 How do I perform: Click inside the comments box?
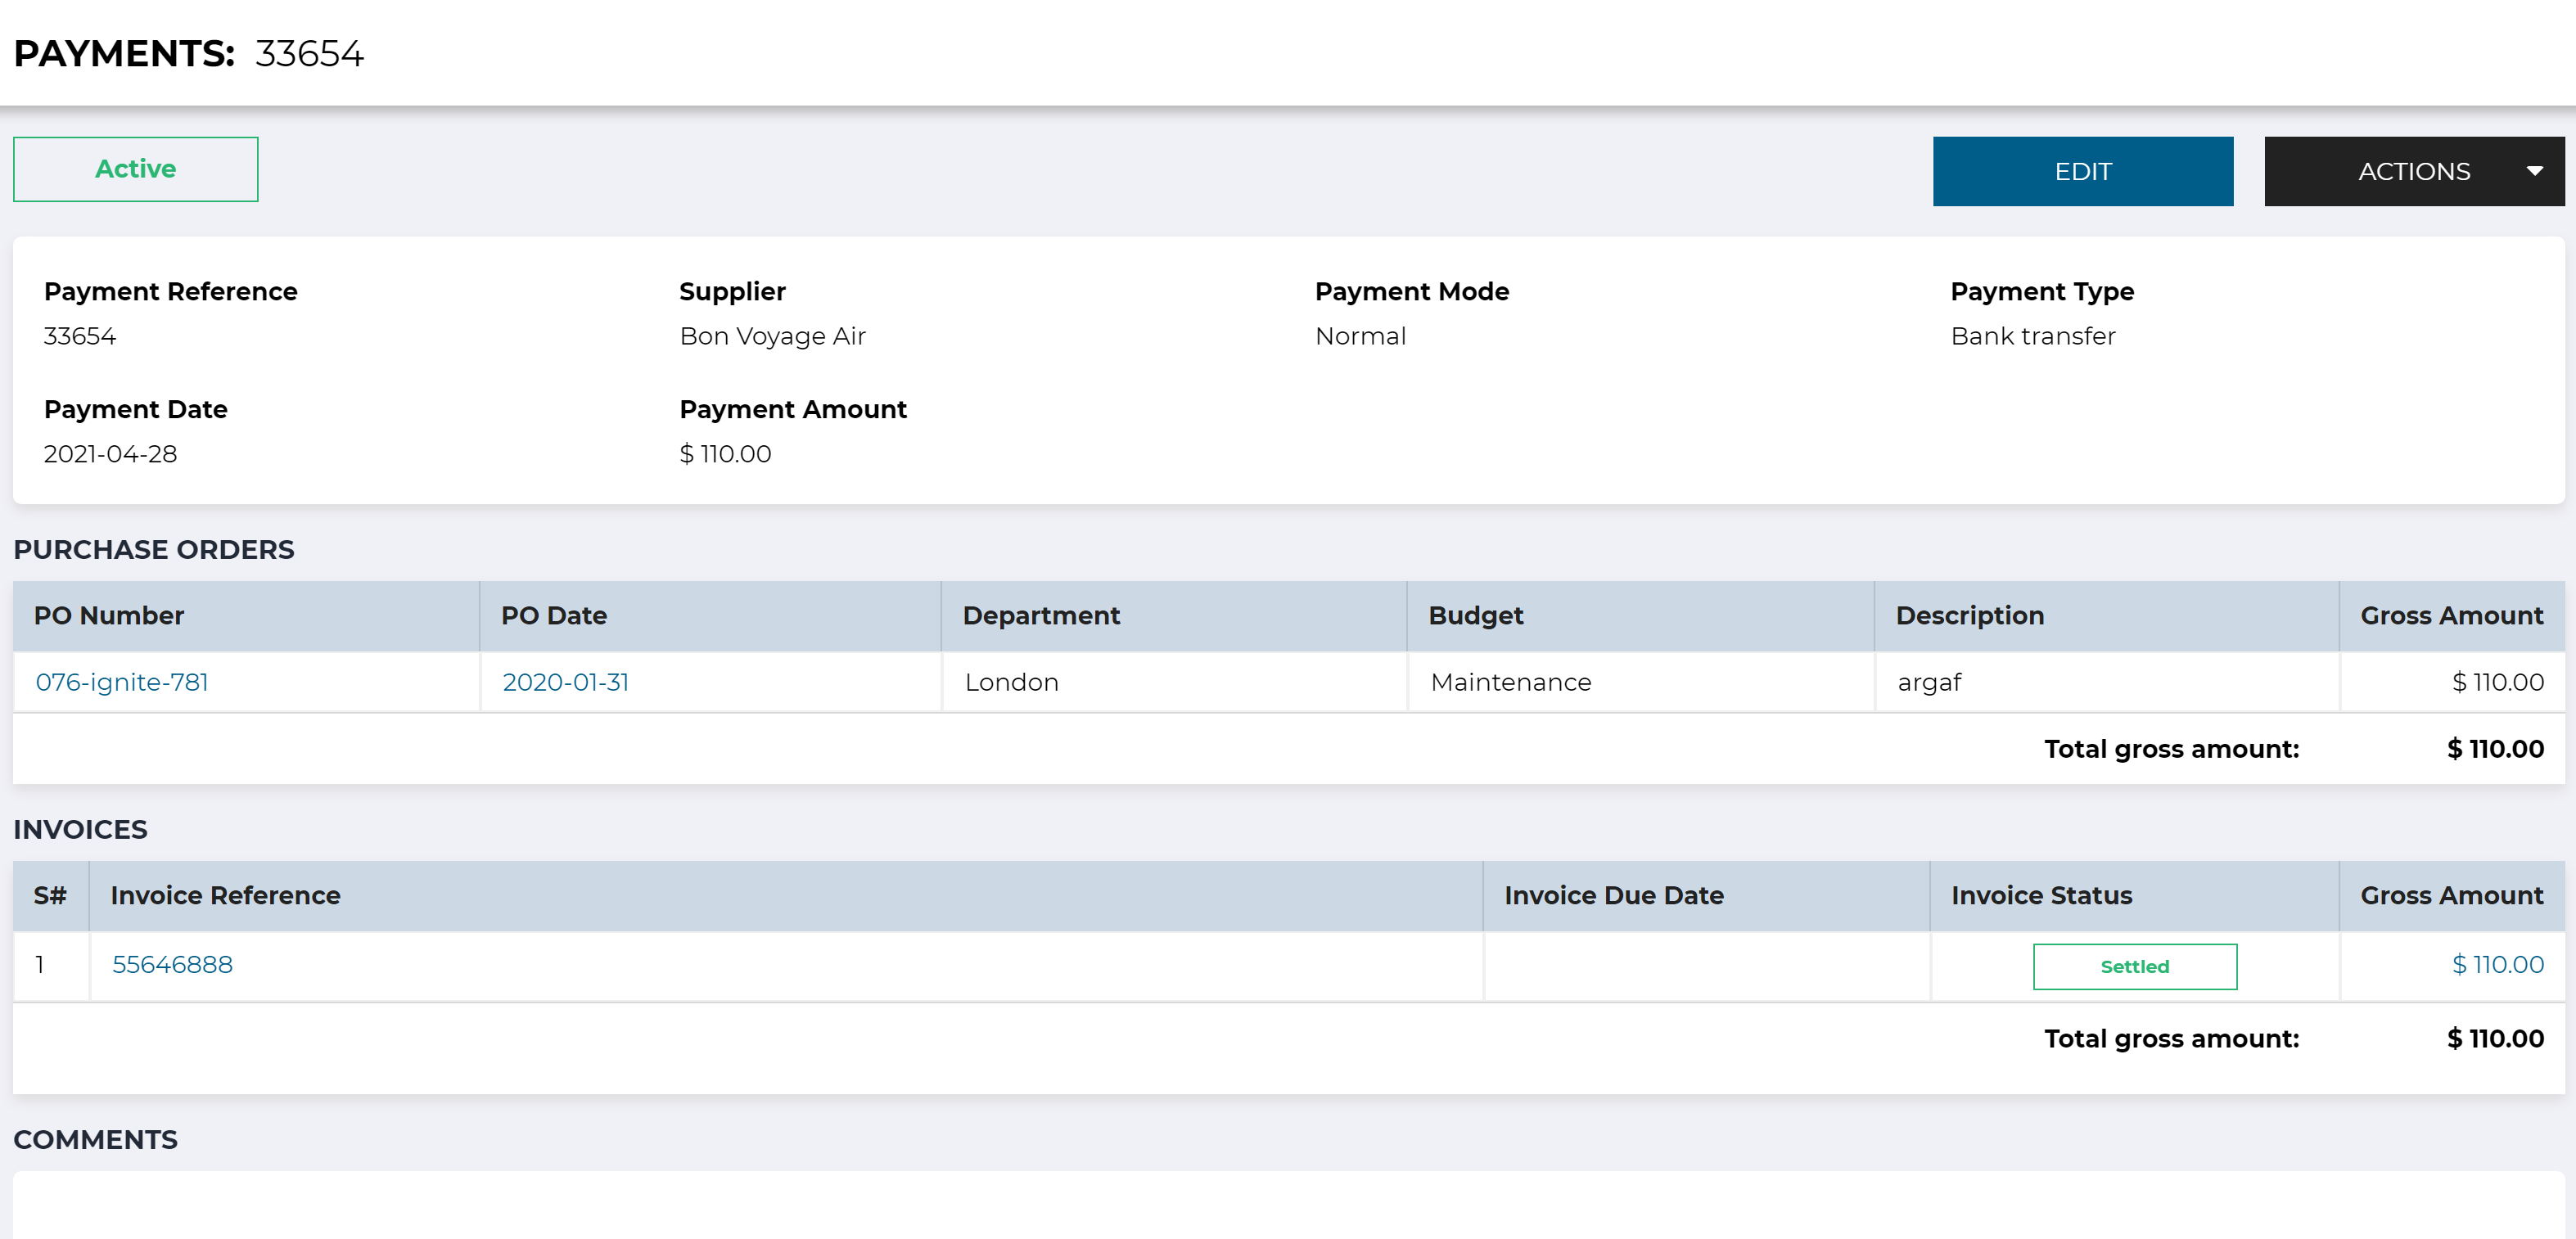pos(1288,1205)
